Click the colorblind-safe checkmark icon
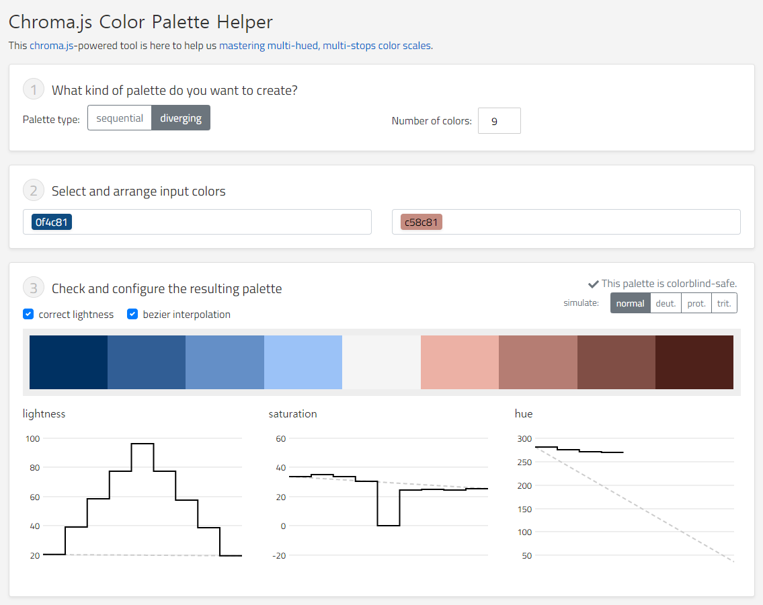Screen dimensions: 763x605 [593, 284]
